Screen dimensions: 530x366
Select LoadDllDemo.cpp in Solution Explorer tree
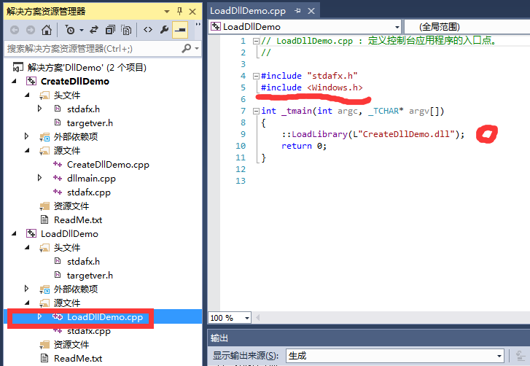[105, 317]
